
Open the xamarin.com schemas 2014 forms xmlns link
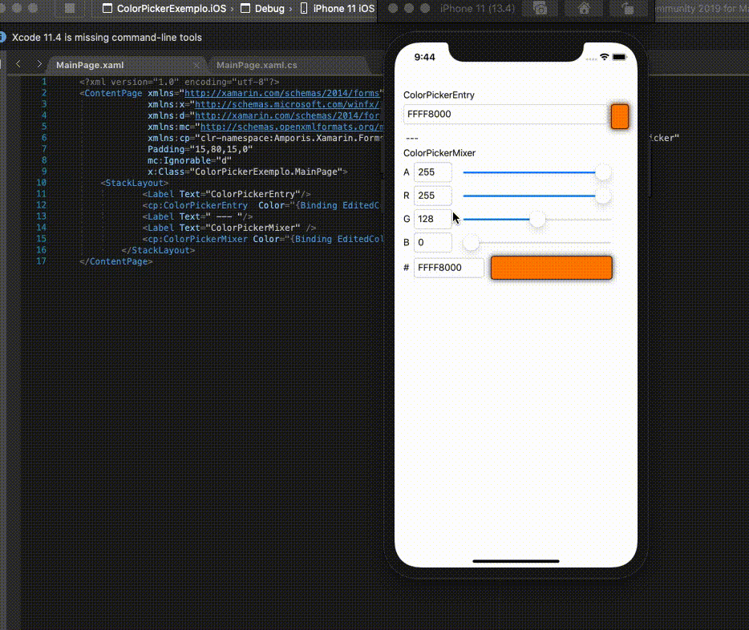click(281, 93)
